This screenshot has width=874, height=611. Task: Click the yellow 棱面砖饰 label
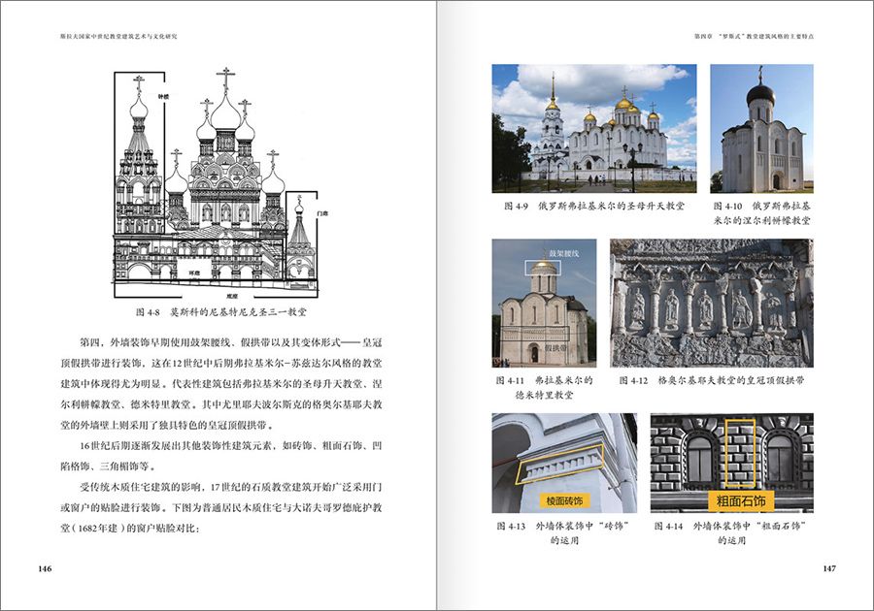click(x=563, y=500)
